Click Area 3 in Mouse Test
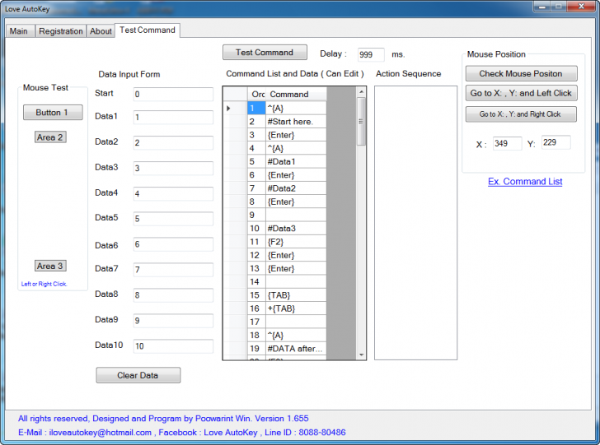The width and height of the screenshot is (600, 445). pos(50,266)
